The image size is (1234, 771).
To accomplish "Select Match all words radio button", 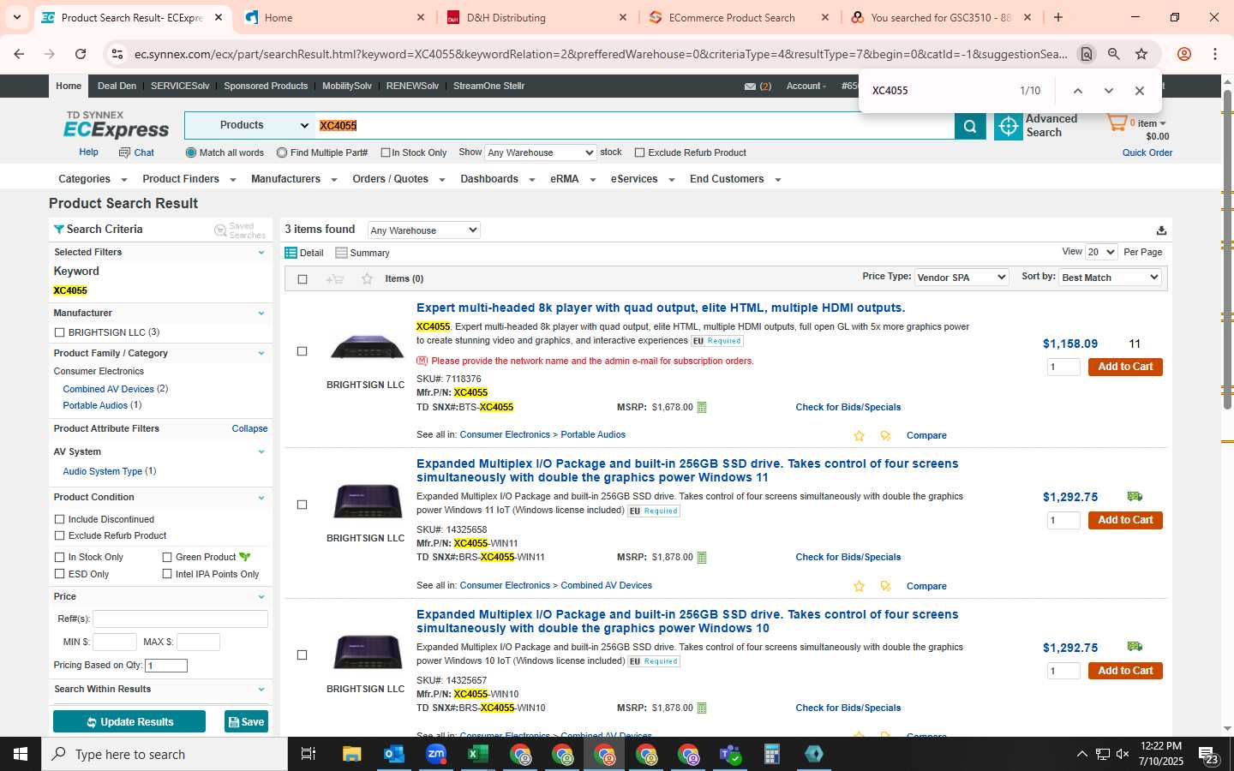I will point(191,152).
